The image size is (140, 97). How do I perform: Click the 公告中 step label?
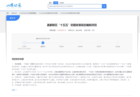point(24,47)
